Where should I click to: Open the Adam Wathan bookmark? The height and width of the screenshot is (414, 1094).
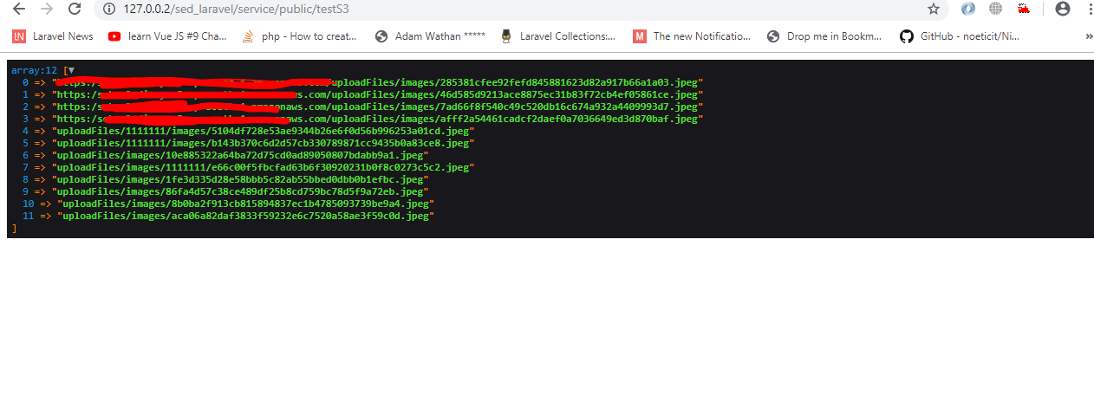point(430,36)
